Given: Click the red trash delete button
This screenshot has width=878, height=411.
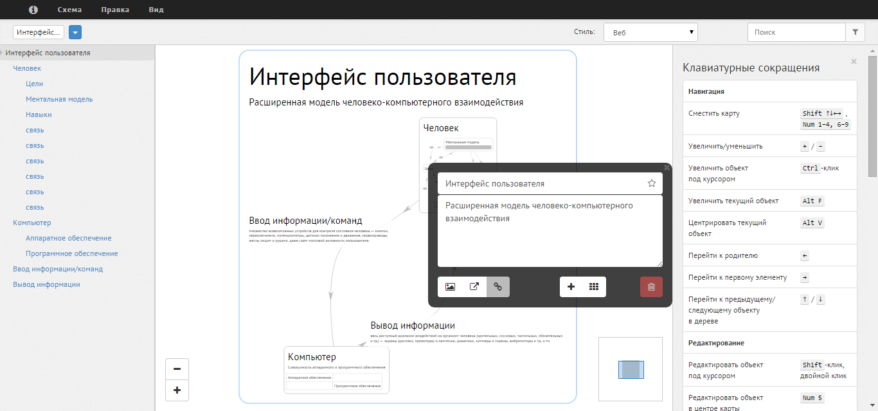Looking at the screenshot, I should click(x=651, y=287).
